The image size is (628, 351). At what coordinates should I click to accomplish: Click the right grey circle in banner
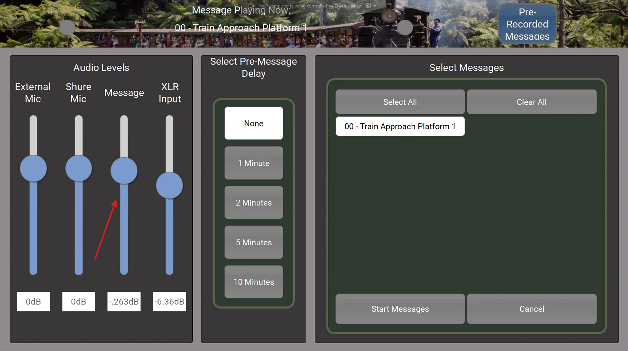pos(405,27)
